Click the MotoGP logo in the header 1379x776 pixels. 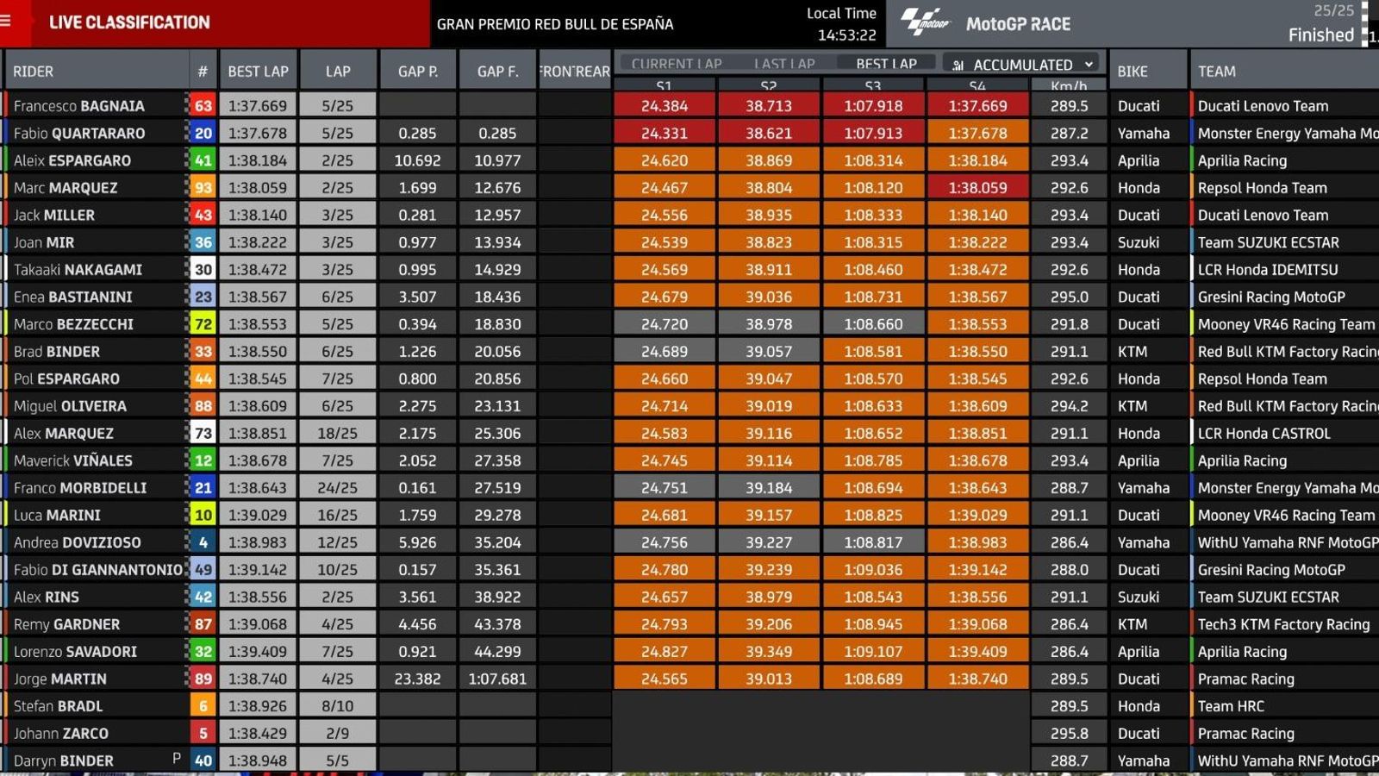(x=926, y=23)
